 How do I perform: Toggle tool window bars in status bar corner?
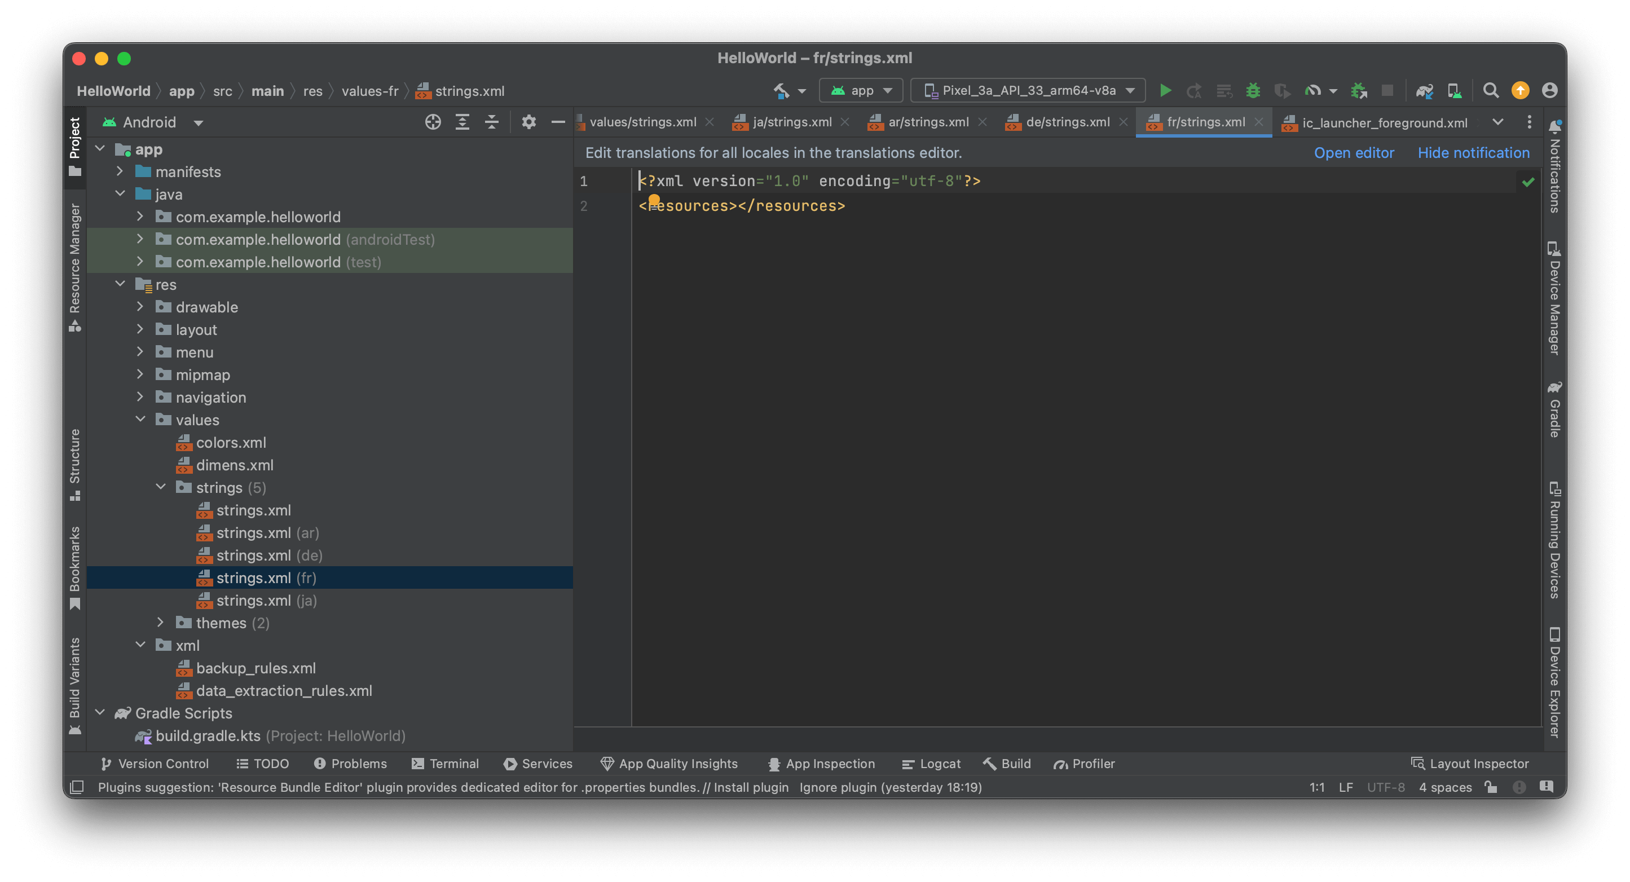tap(77, 787)
